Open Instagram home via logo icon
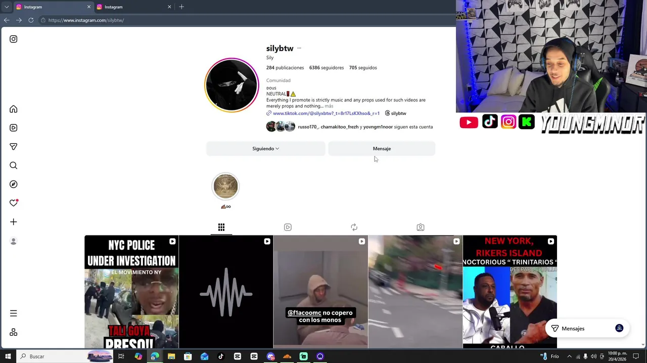The height and width of the screenshot is (363, 647). tap(14, 39)
